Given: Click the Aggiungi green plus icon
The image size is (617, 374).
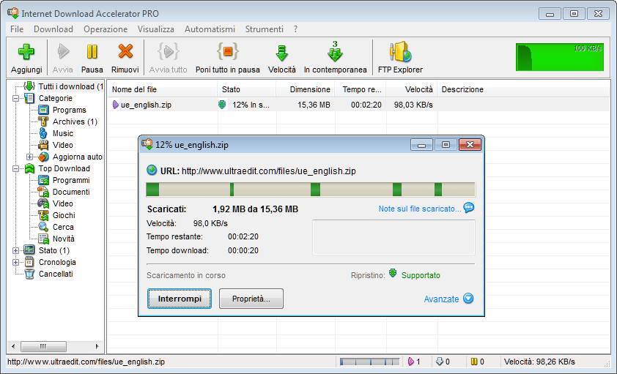Looking at the screenshot, I should point(26,52).
